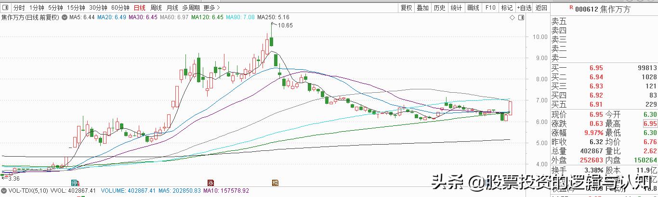Image resolution: width=658 pixels, height=197 pixels.
Task: Click the 10.65 high price label
Action: coord(286,25)
